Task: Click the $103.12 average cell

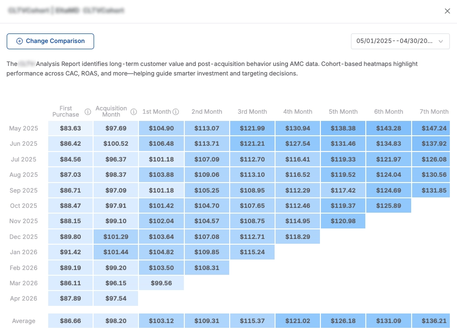Action: click(161, 321)
